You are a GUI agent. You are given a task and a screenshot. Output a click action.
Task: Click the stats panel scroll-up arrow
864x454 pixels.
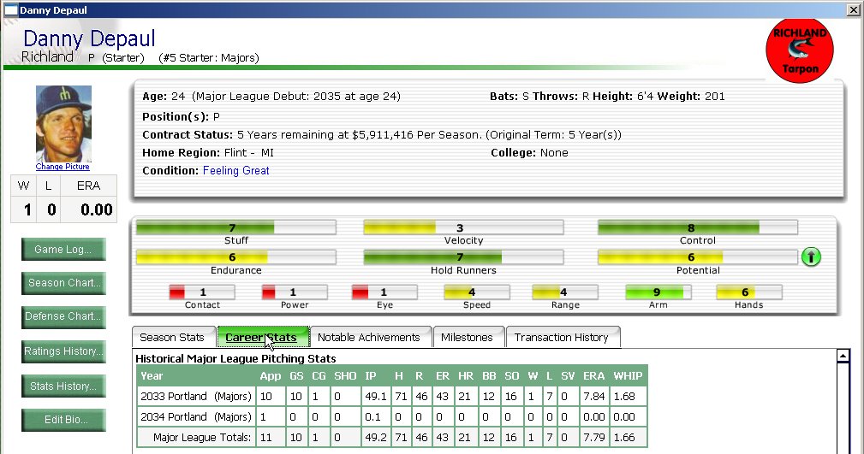843,356
